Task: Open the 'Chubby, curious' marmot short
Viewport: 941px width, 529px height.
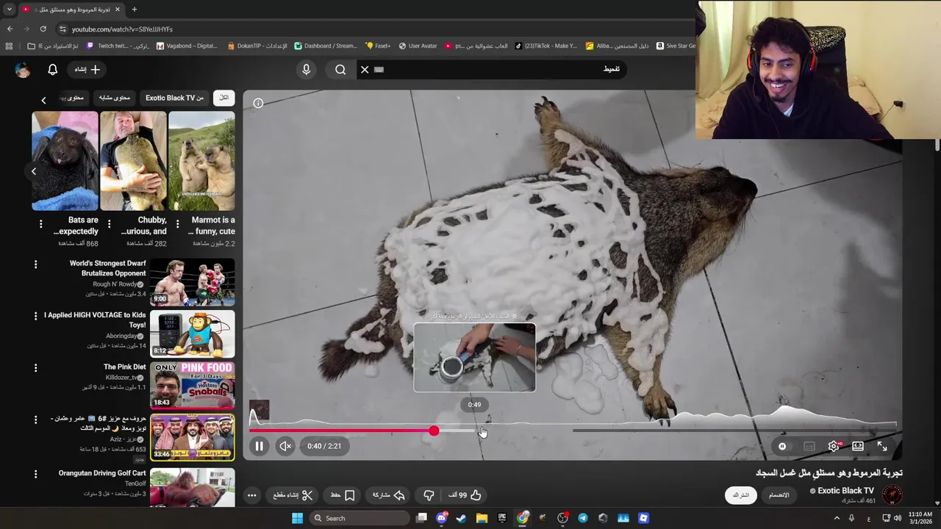Action: pyautogui.click(x=133, y=161)
